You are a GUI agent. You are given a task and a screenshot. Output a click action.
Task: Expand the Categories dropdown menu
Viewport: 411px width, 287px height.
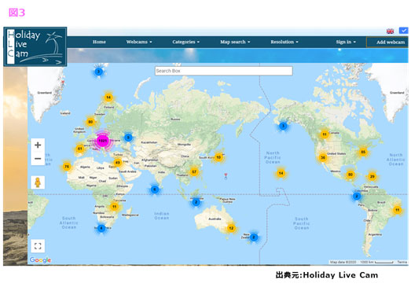tap(185, 42)
